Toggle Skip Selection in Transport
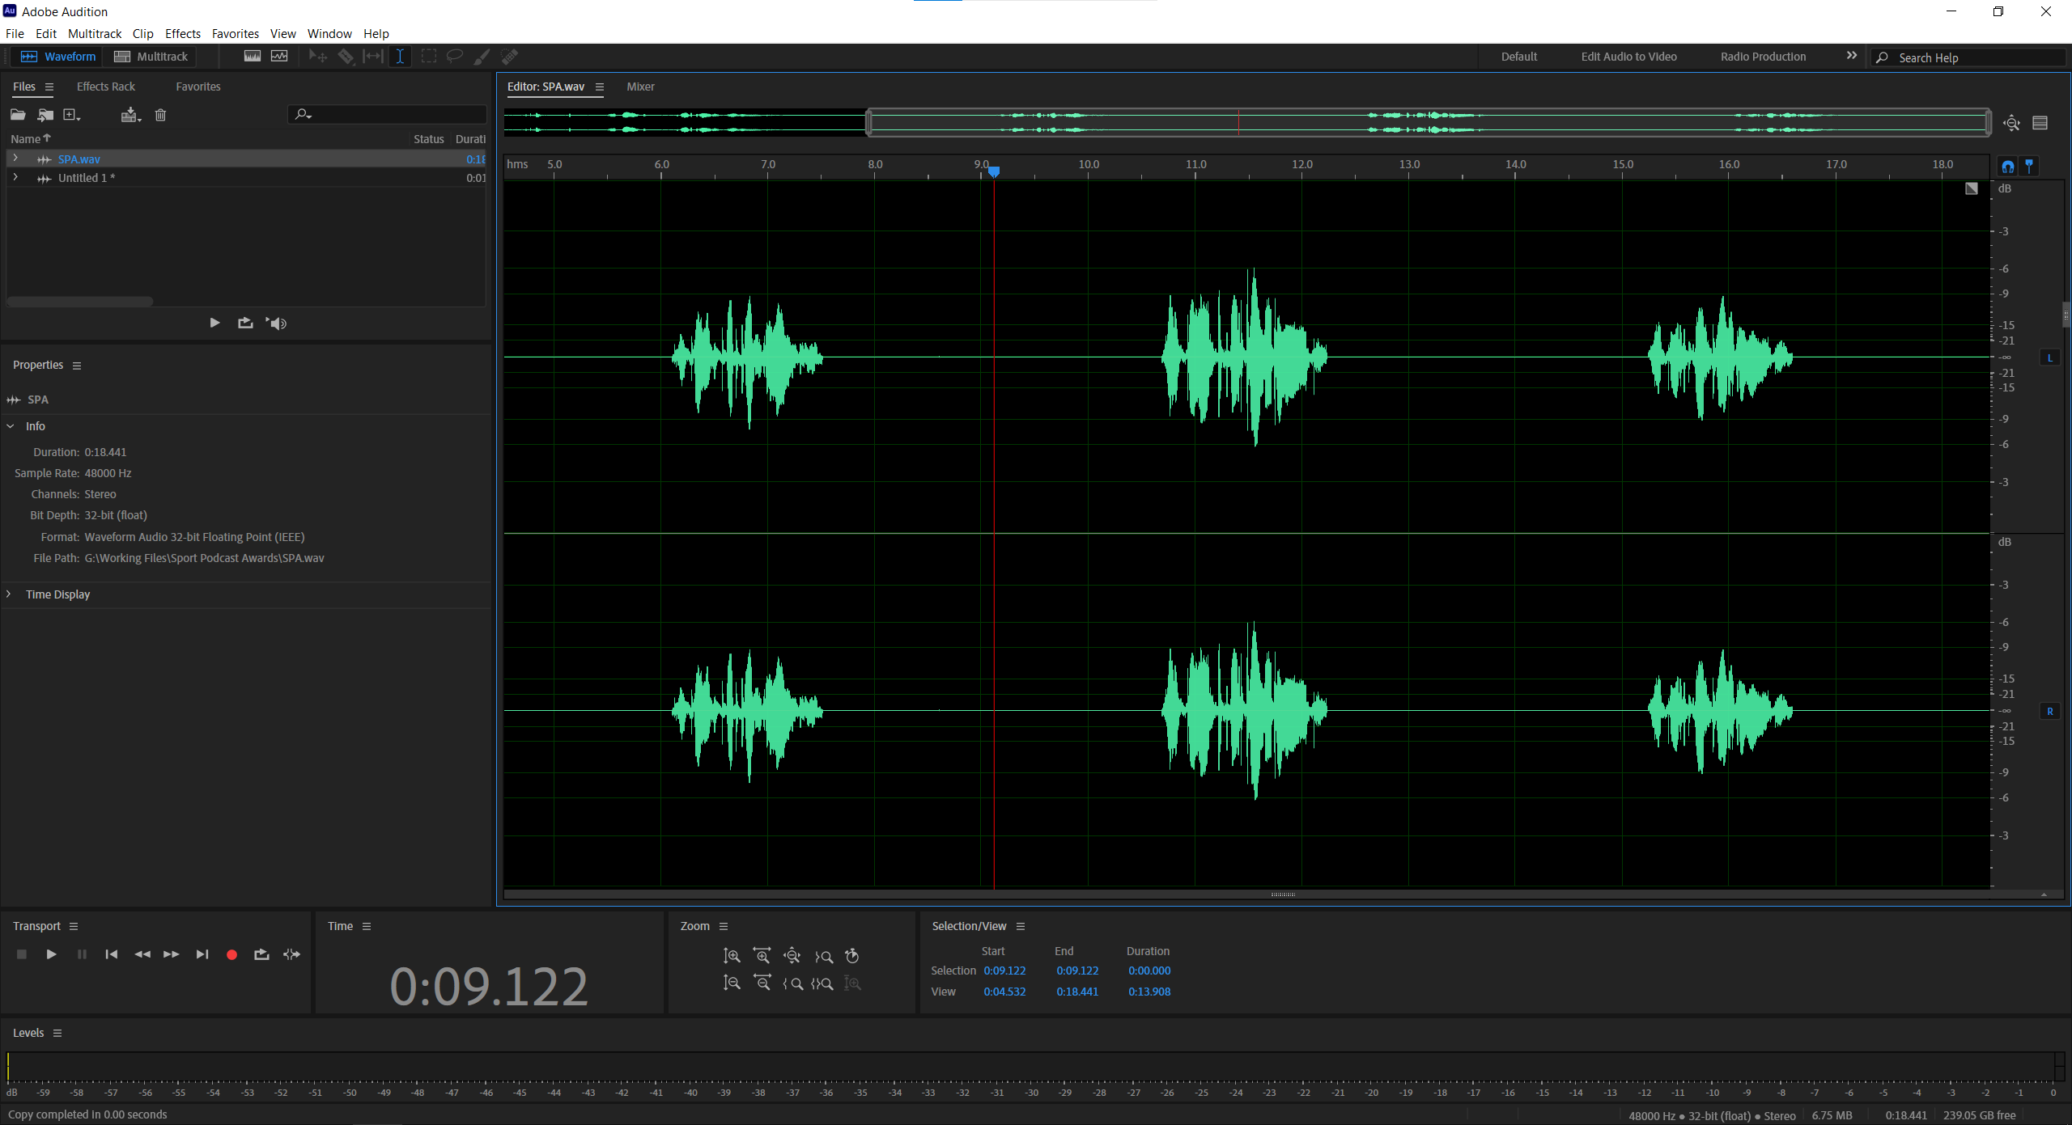Screen dimensions: 2072x1125 [292, 954]
